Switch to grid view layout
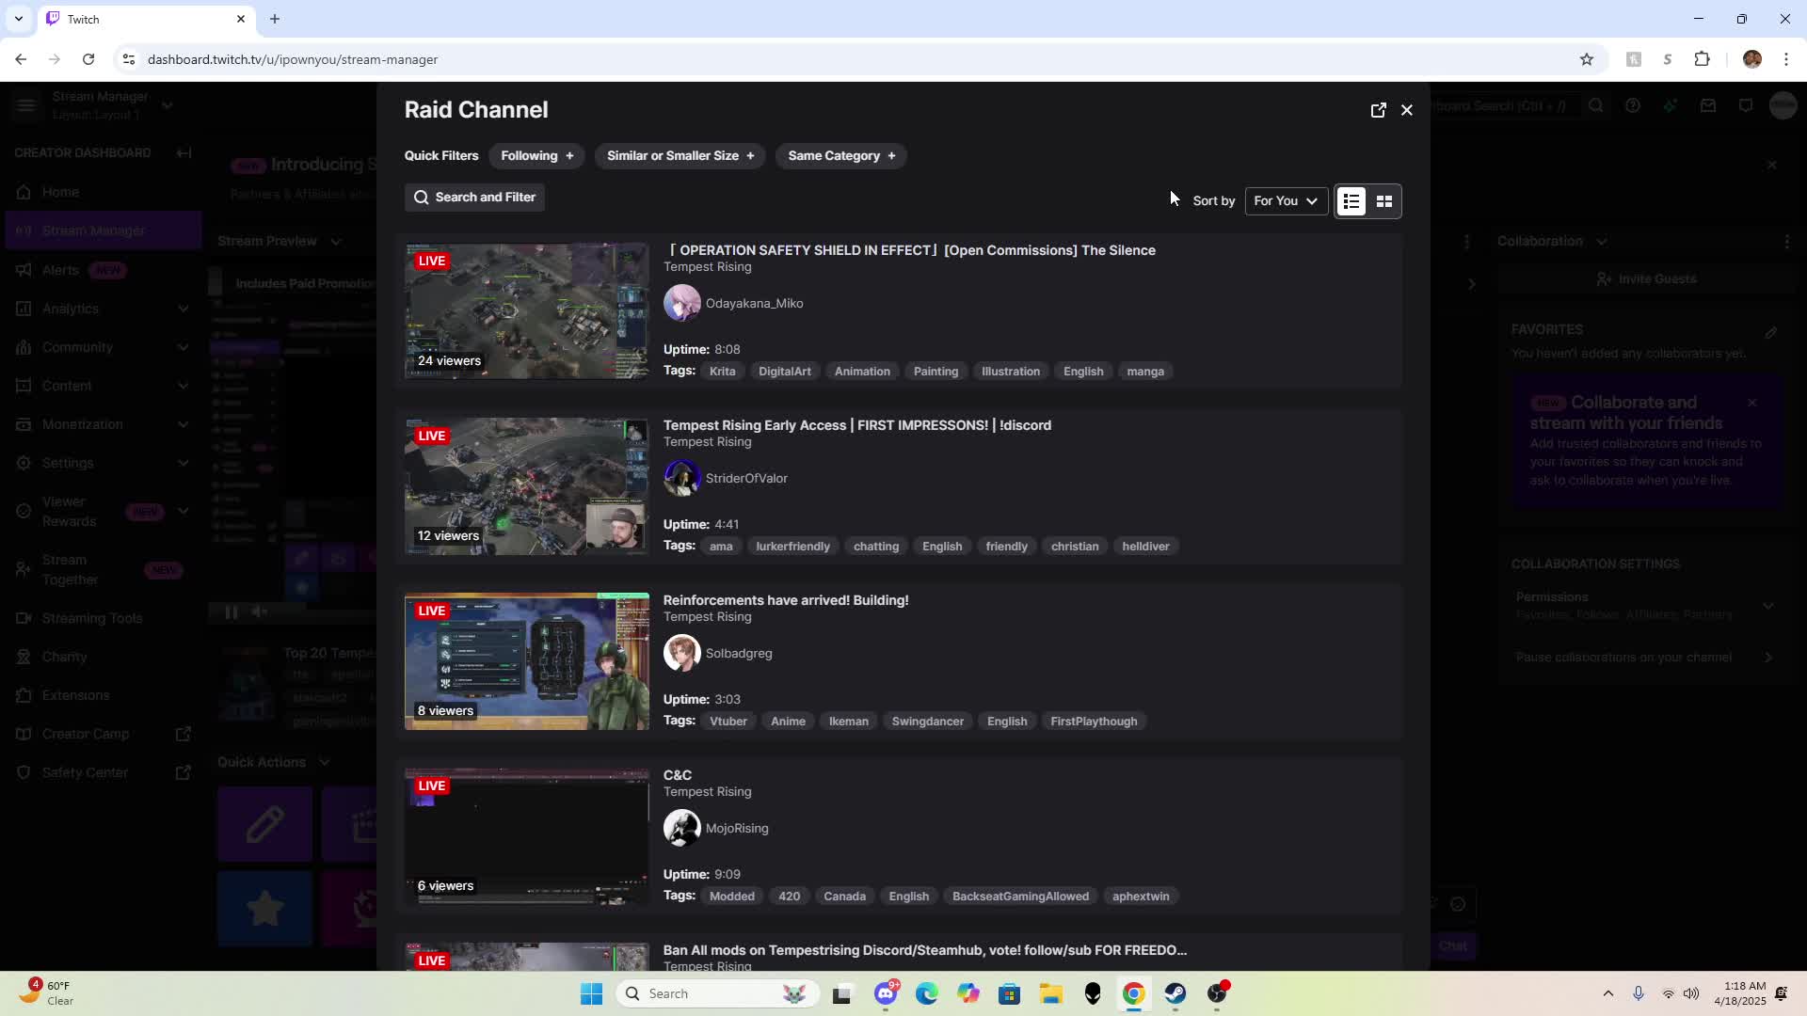 pos(1383,201)
